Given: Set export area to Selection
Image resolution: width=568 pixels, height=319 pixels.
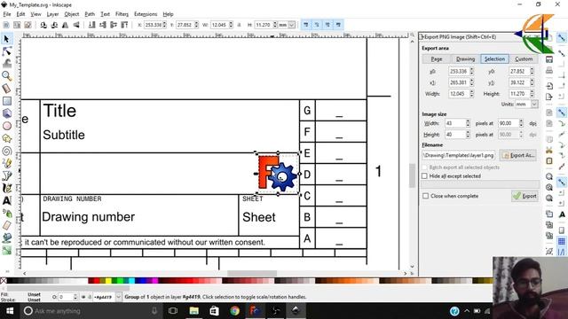Looking at the screenshot, I should (x=494, y=59).
